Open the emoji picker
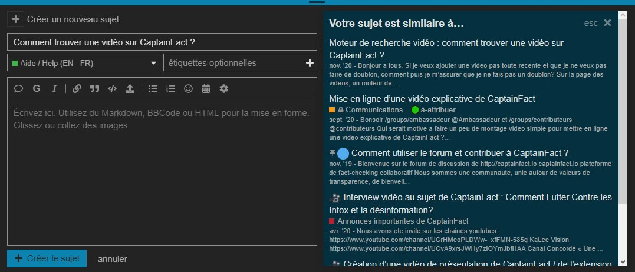The height and width of the screenshot is (272, 635). pos(188,88)
